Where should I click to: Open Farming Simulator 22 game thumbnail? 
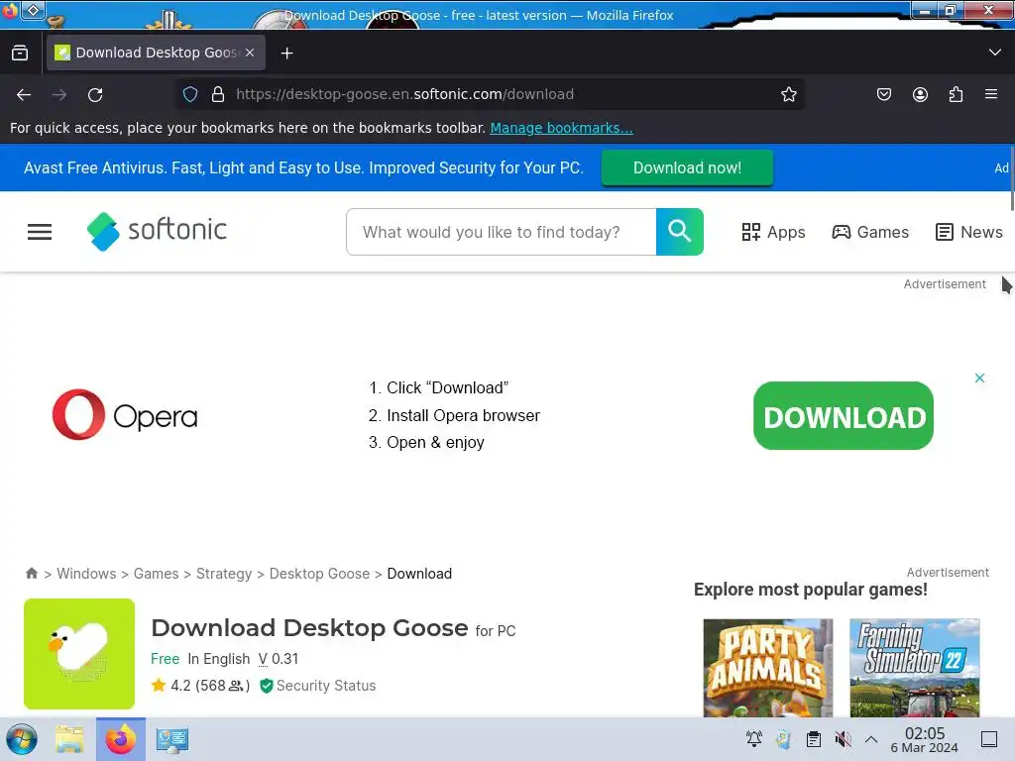click(x=915, y=668)
